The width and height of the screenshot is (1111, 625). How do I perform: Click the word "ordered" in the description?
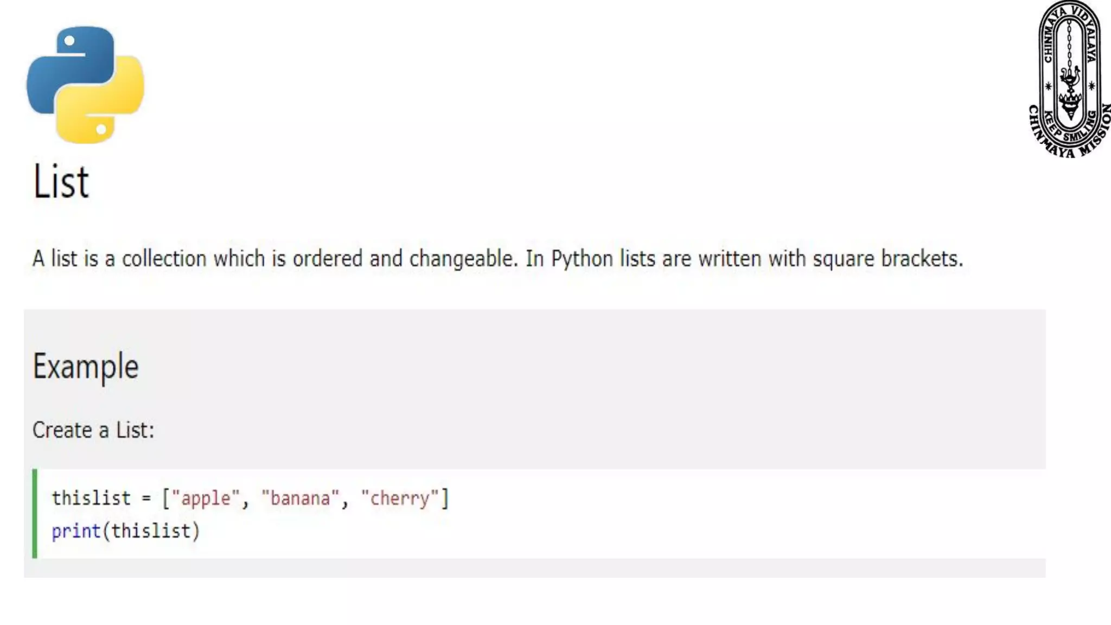click(x=327, y=259)
